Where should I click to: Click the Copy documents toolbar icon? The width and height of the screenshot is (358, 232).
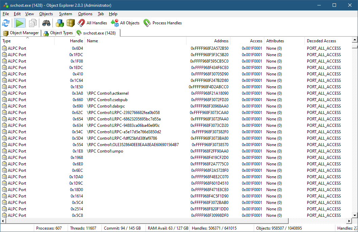click(33, 23)
